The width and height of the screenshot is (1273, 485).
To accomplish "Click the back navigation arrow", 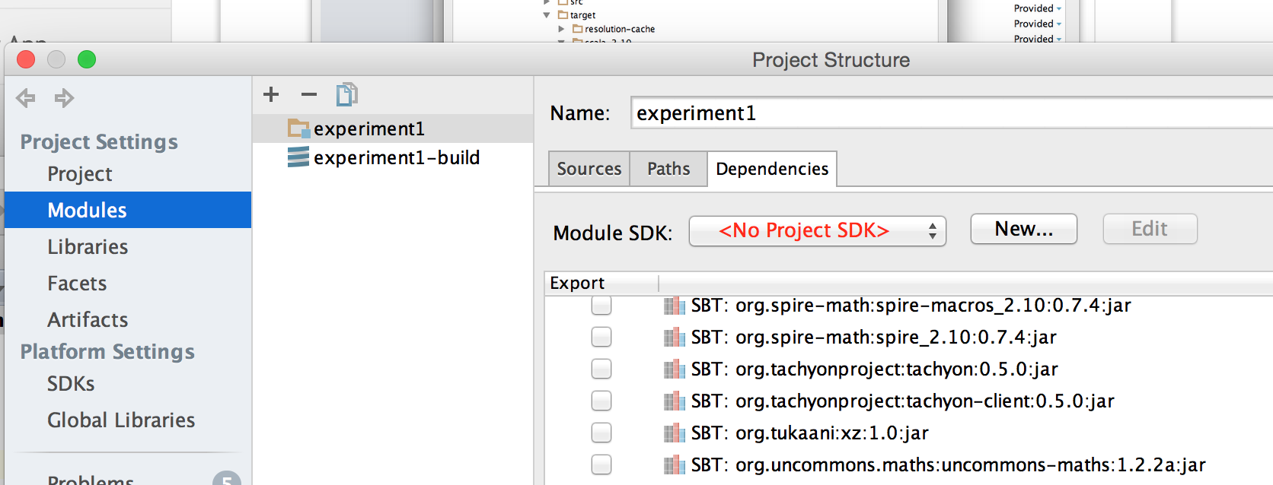I will coord(26,98).
